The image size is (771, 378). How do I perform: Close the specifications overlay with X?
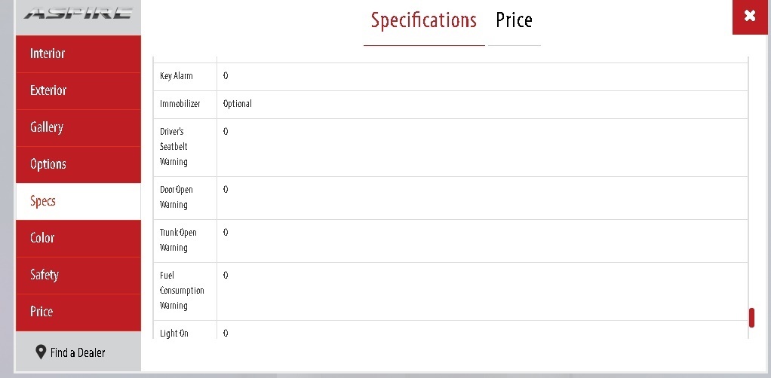[750, 17]
